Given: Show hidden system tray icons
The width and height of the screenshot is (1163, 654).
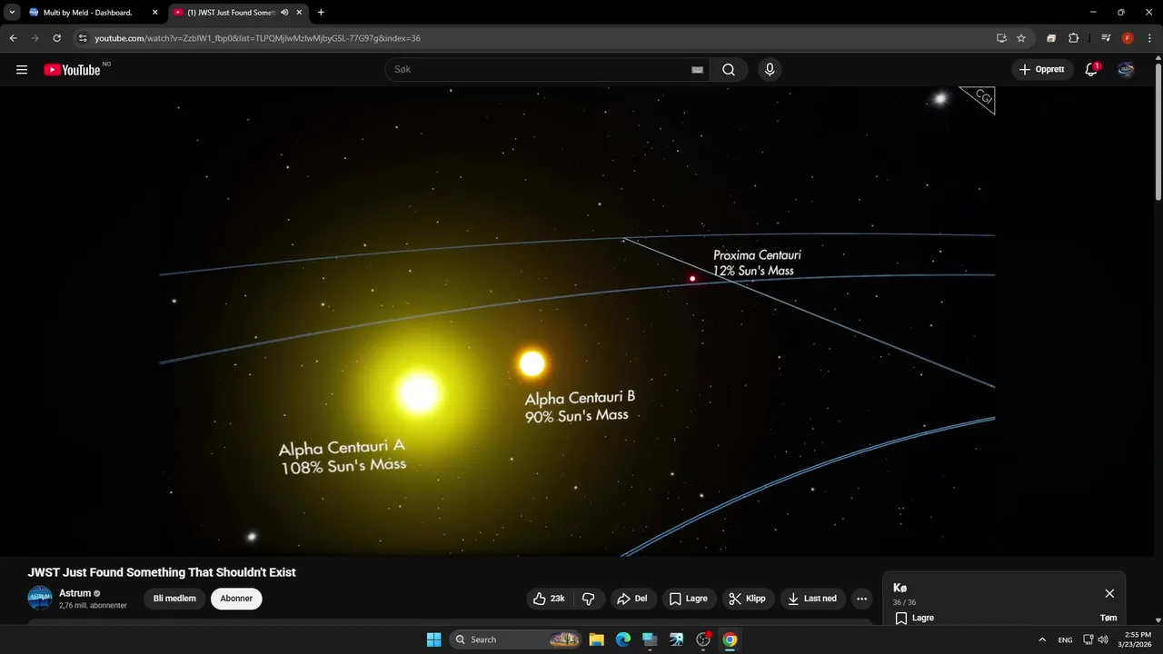Looking at the screenshot, I should [x=1042, y=639].
